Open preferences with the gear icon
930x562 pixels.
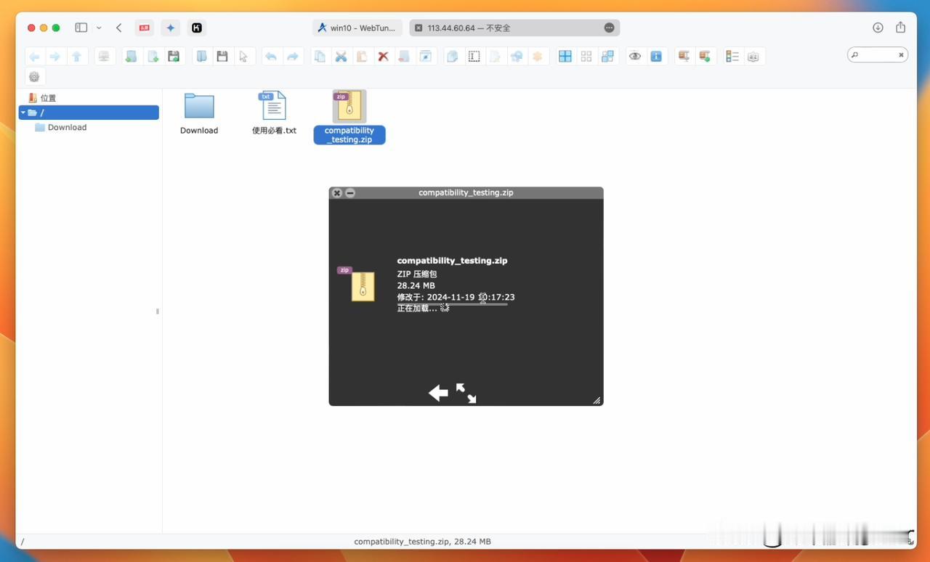[34, 77]
